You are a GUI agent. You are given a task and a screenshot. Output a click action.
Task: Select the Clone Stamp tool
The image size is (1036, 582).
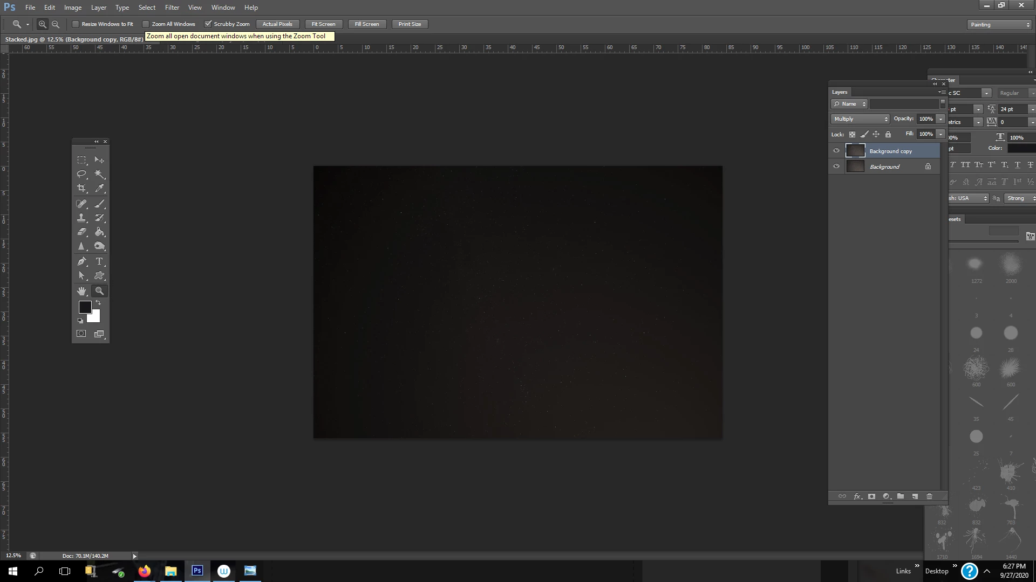(x=81, y=218)
